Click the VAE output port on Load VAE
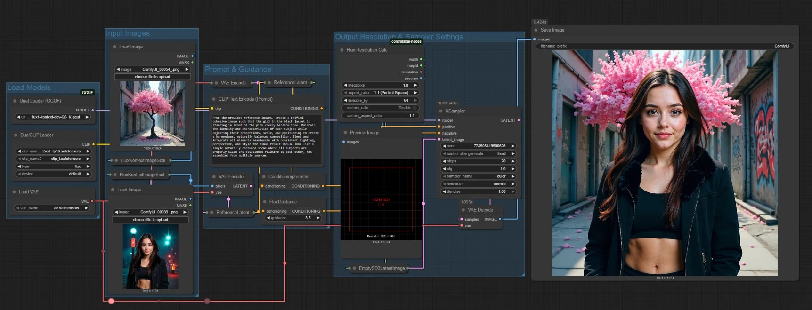812x310 pixels. tap(91, 201)
